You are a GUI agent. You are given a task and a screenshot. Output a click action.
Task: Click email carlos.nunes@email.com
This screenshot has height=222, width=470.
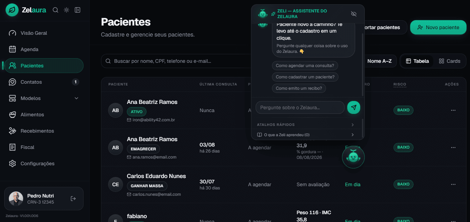point(156,194)
